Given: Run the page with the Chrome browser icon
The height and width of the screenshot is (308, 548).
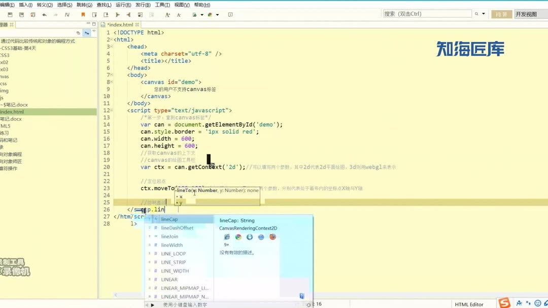Looking at the screenshot, I should tap(210, 15).
